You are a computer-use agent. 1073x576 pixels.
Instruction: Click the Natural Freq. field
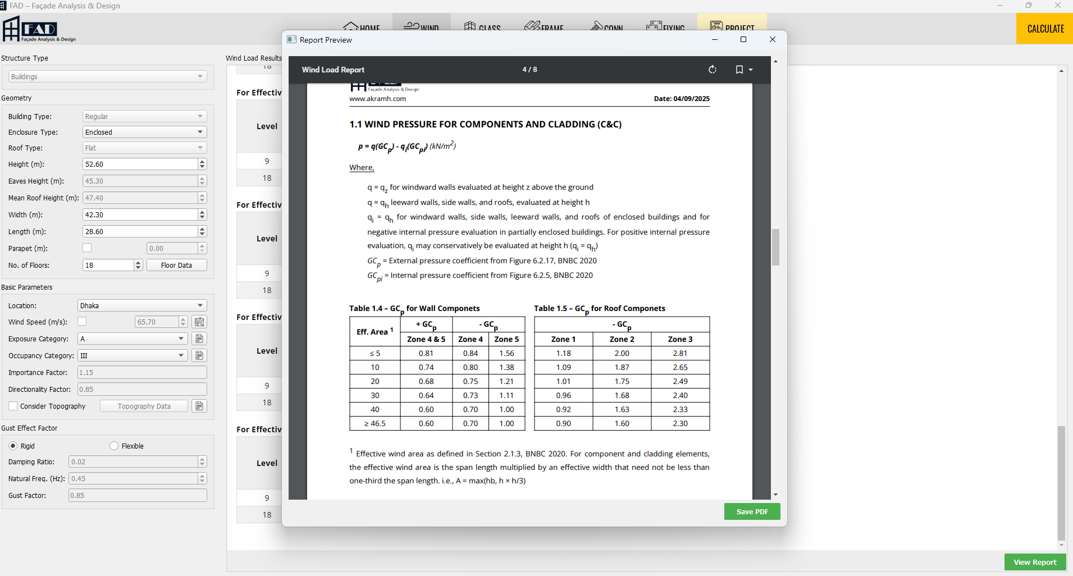point(133,478)
